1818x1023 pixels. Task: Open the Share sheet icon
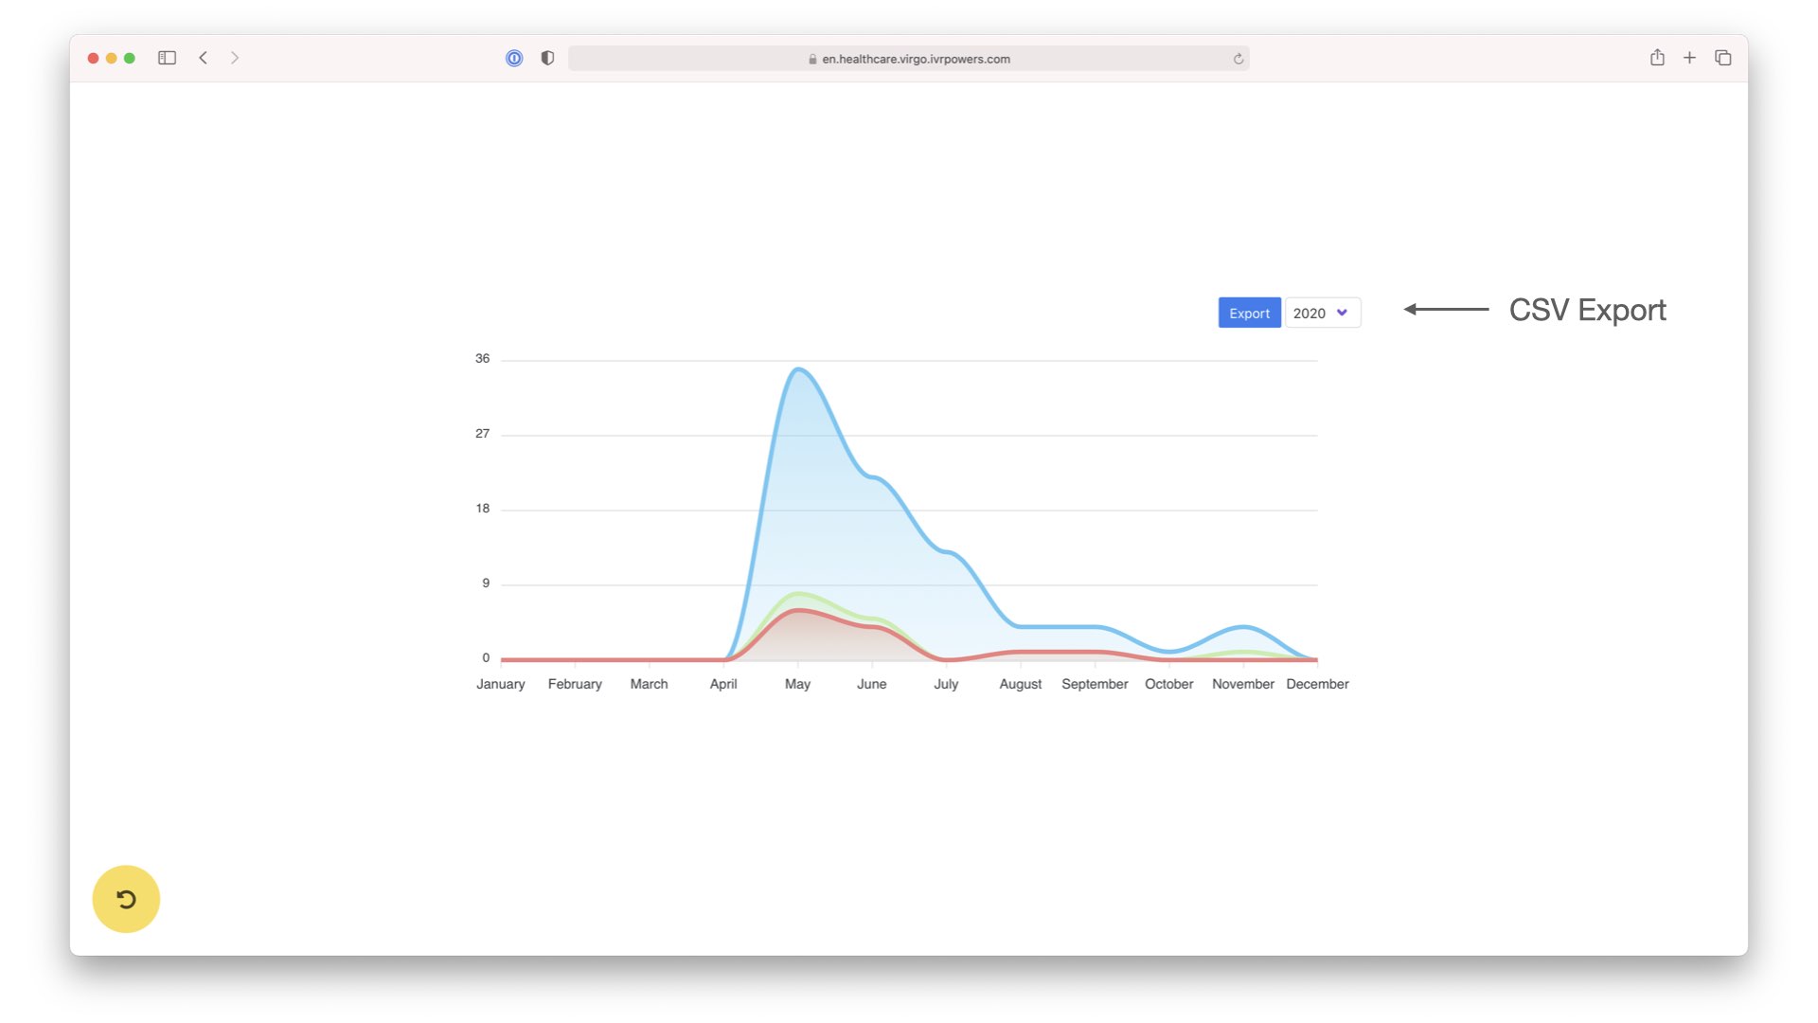[x=1657, y=58]
